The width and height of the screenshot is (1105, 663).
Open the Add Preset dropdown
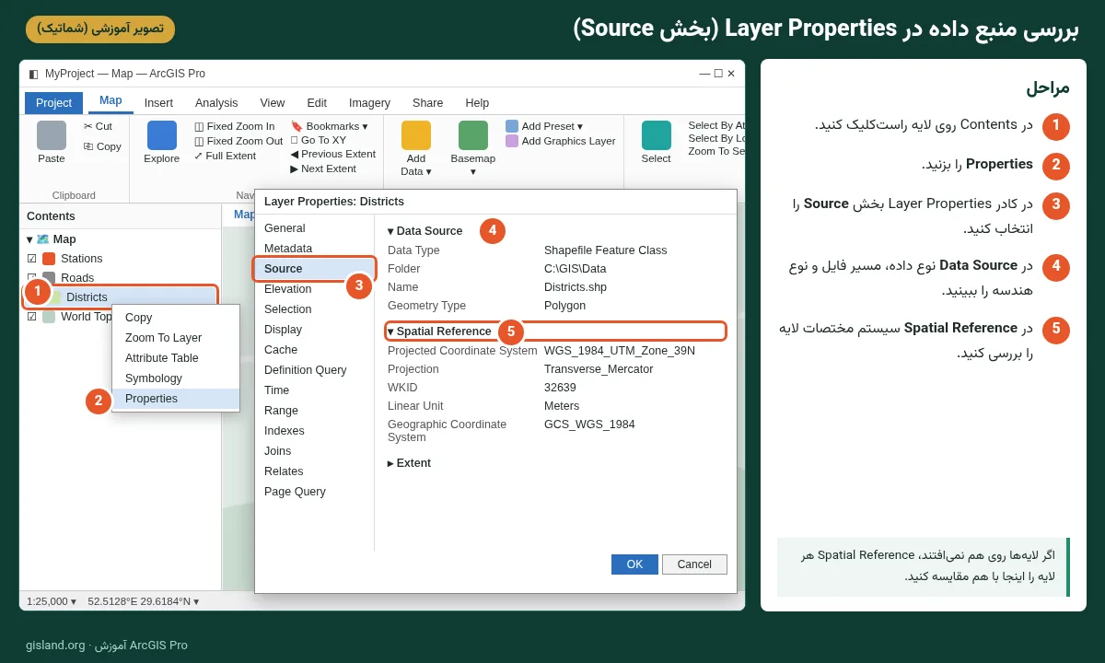544,126
